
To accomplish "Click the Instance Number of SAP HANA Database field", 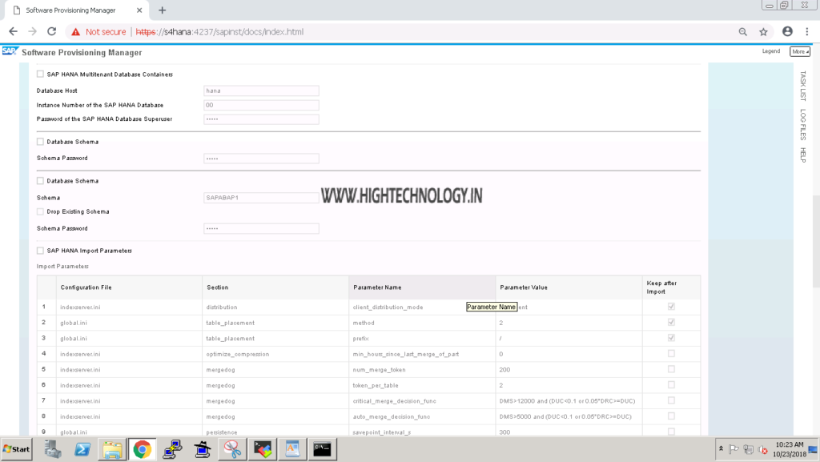I will pyautogui.click(x=261, y=105).
